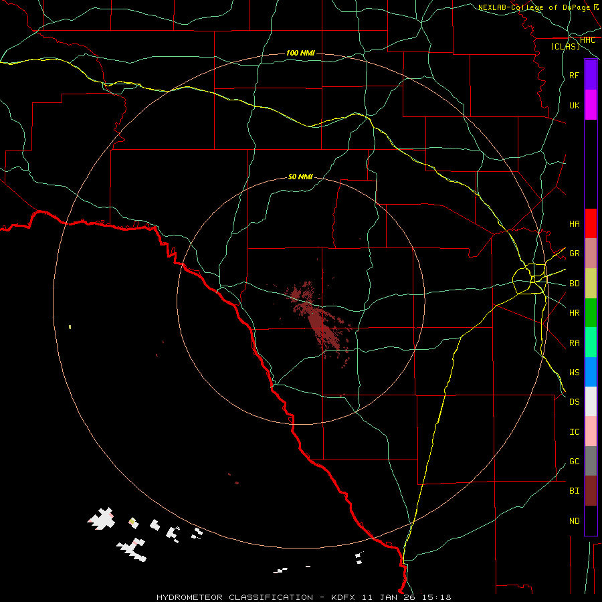Click the RF legend label
The height and width of the screenshot is (602, 602).
575,75
